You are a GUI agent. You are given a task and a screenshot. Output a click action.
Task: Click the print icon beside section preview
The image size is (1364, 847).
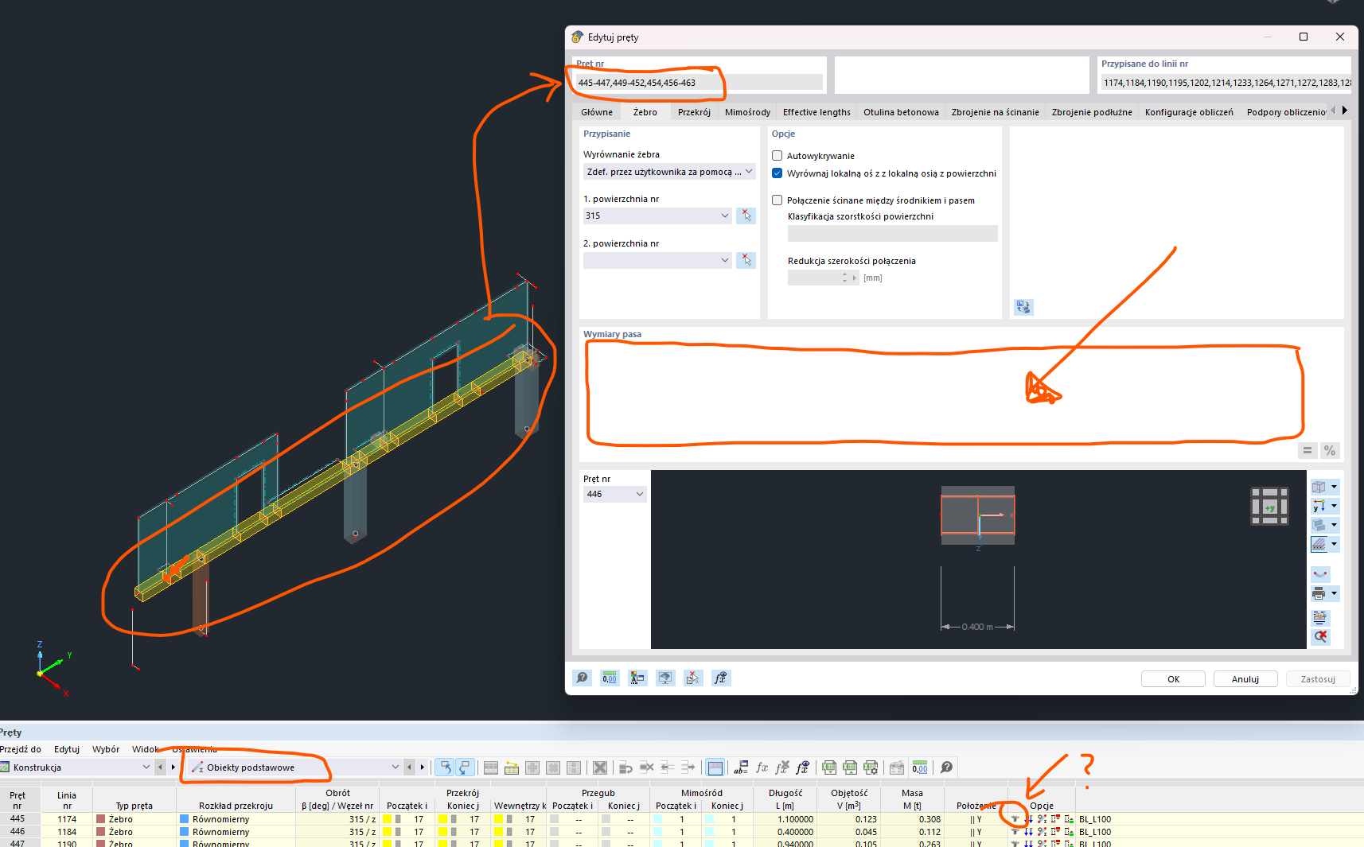(1319, 594)
